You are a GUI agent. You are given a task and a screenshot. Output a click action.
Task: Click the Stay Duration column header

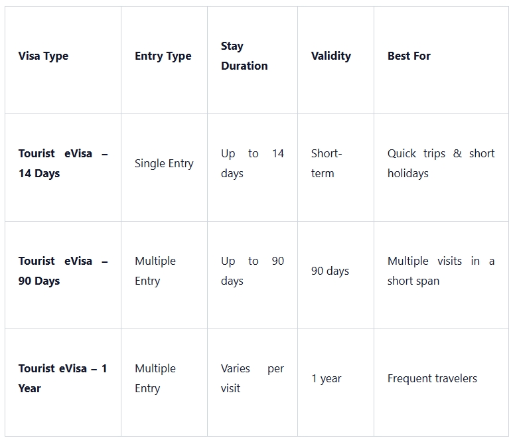(244, 56)
